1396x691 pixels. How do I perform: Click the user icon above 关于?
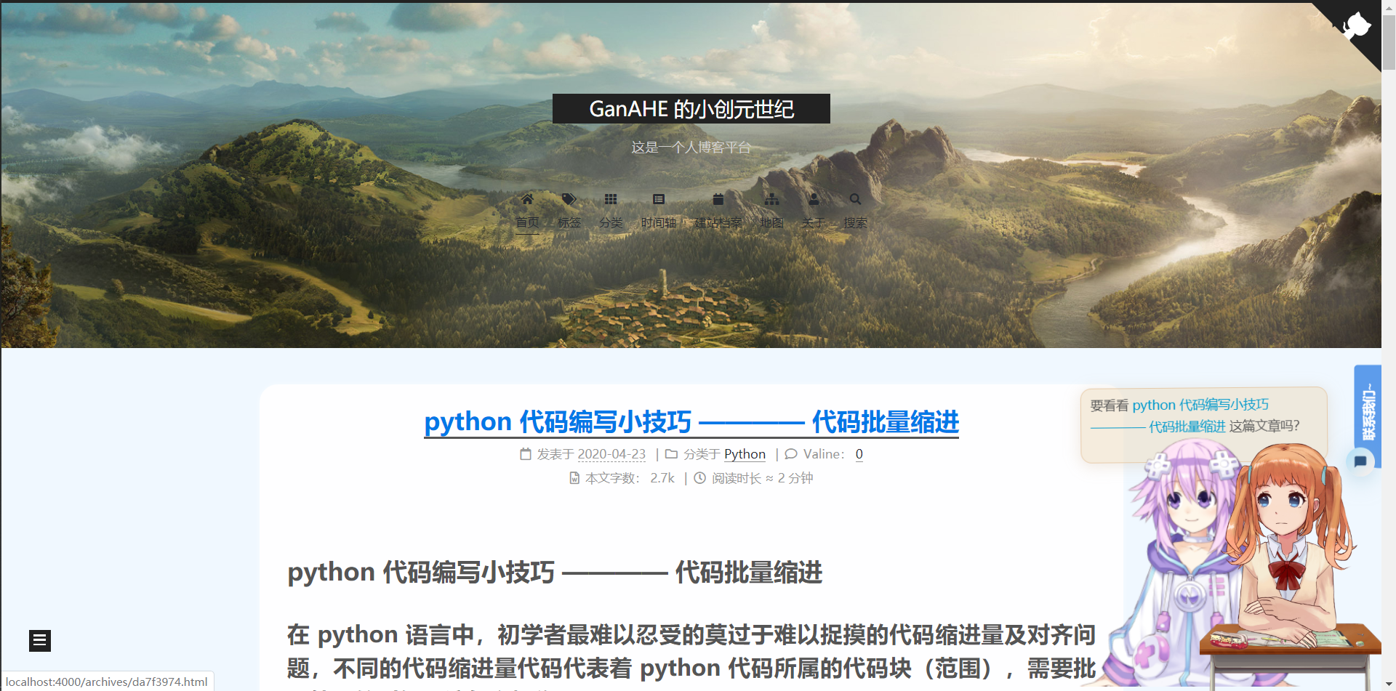(814, 199)
